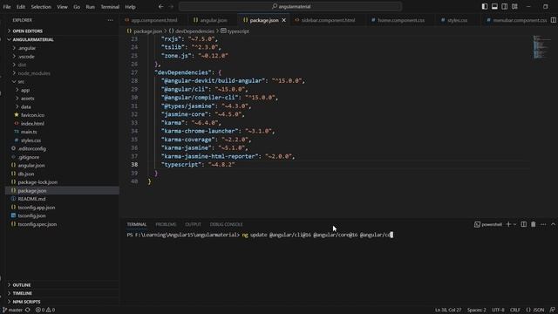Open tsconfig.json file

[x=31, y=215]
